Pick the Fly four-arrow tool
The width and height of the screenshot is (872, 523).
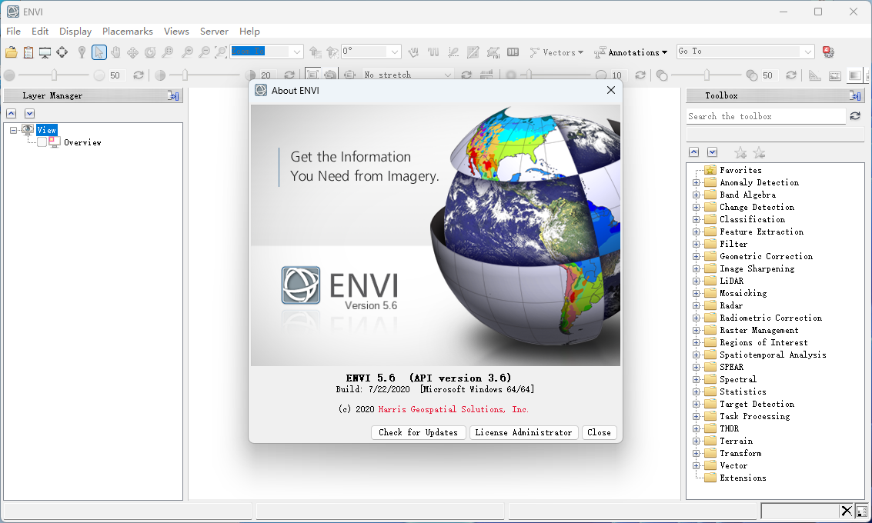click(x=133, y=52)
